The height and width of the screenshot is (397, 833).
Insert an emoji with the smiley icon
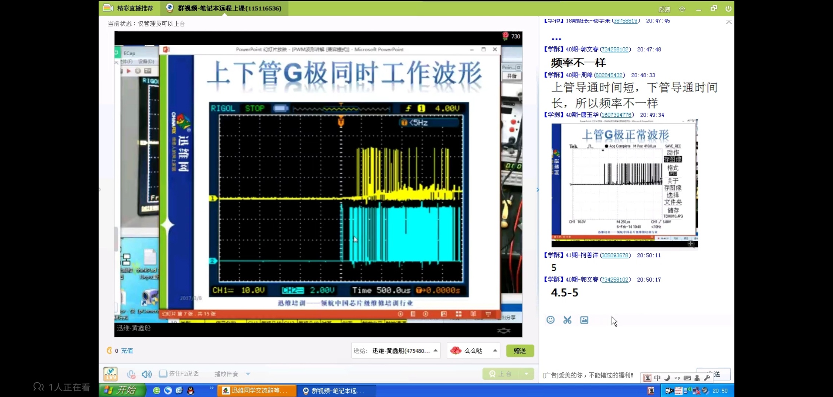pos(550,320)
